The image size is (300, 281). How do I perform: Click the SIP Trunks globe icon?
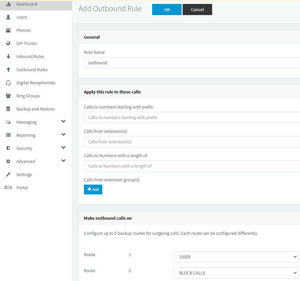8,43
